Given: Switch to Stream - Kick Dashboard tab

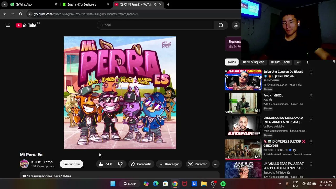Looking at the screenshot, I should tap(86, 4).
